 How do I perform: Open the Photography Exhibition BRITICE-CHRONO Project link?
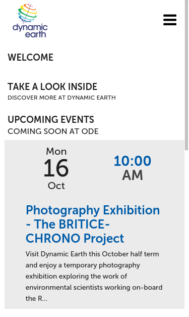click(x=93, y=224)
